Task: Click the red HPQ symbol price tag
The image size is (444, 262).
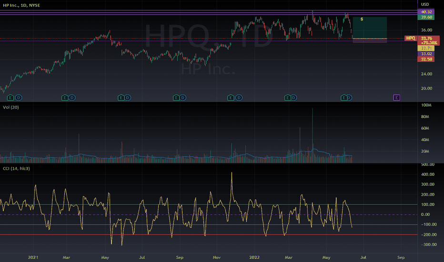Action: [410, 38]
